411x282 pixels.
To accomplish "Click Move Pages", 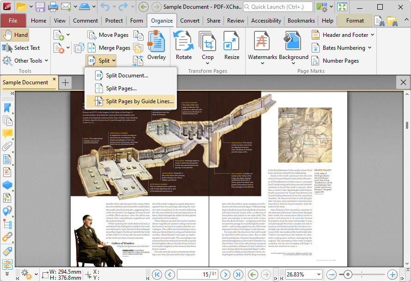I will (108, 35).
